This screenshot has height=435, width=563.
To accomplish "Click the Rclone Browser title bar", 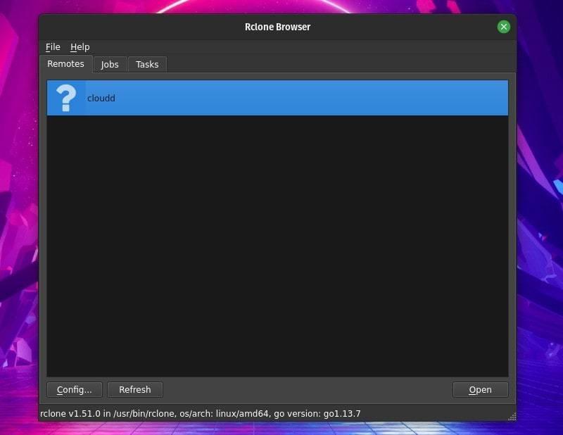I will pos(276,26).
